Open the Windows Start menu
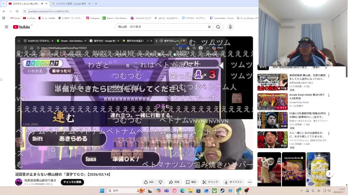This screenshot has height=195, width=348. [x=102, y=191]
